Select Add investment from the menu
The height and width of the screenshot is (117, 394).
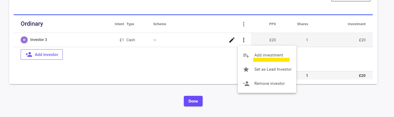click(269, 55)
